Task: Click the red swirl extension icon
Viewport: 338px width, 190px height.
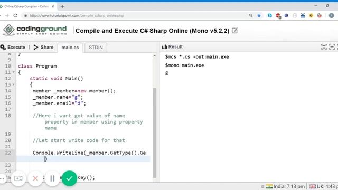Action: pos(319,15)
